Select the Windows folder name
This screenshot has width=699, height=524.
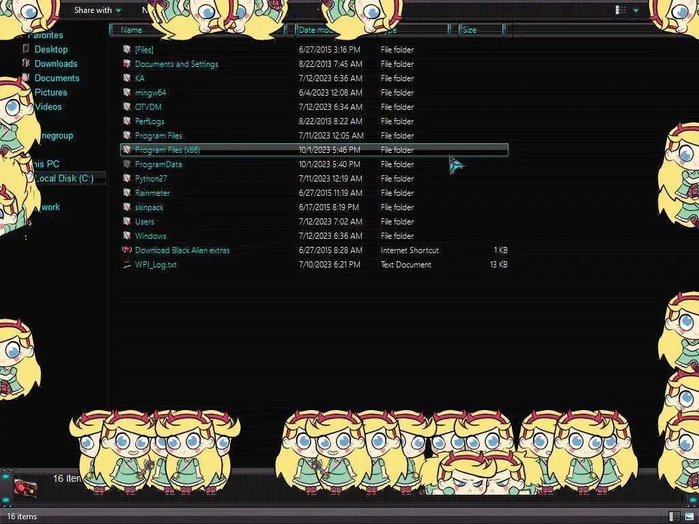151,235
